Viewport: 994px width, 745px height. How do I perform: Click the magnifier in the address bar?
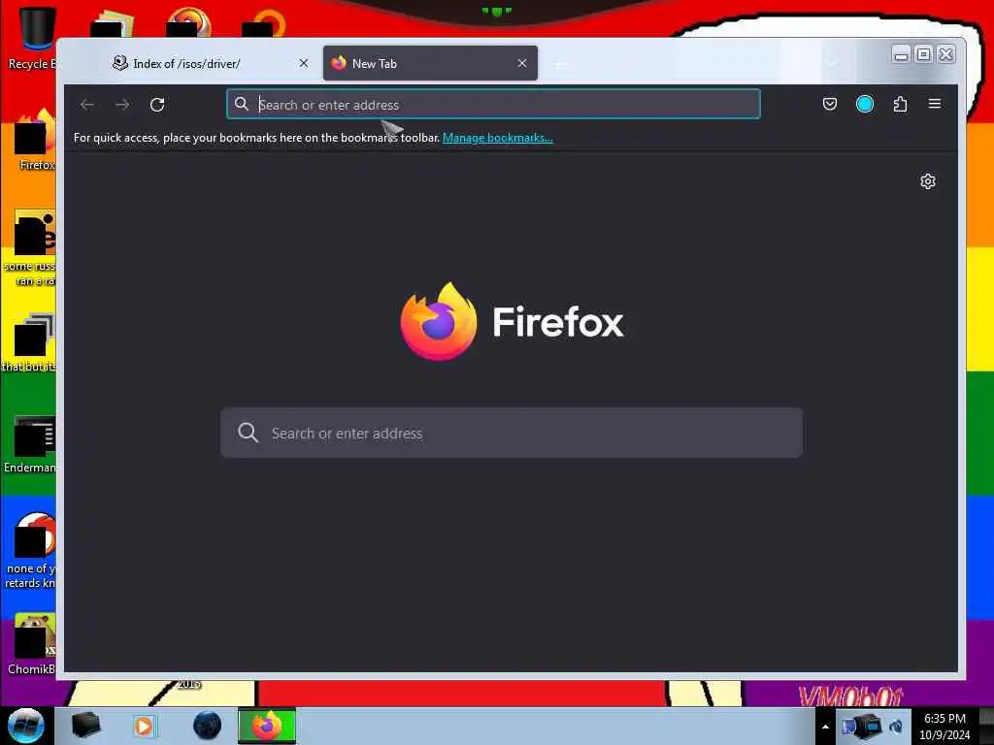click(242, 104)
